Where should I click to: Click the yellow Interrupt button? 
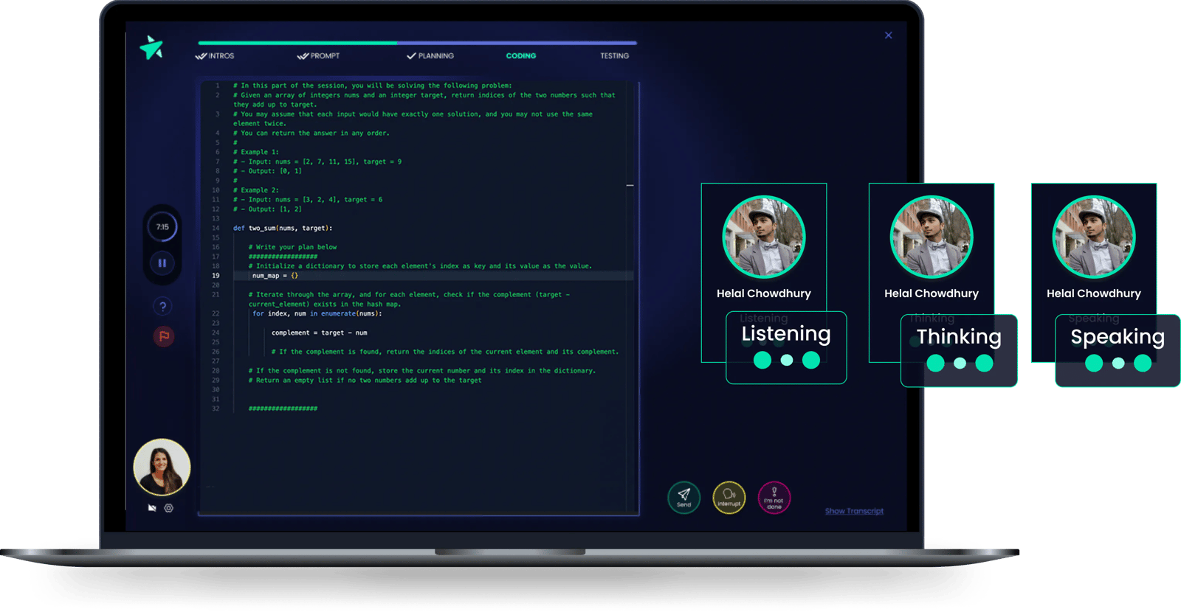tap(729, 498)
